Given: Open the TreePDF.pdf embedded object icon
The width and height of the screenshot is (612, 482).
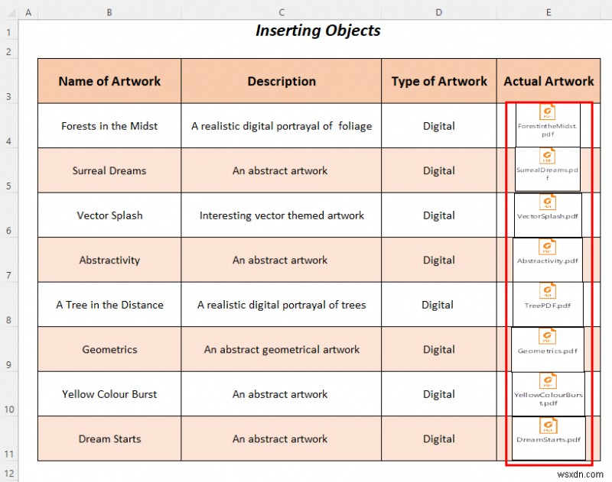Looking at the screenshot, I should click(x=548, y=304).
